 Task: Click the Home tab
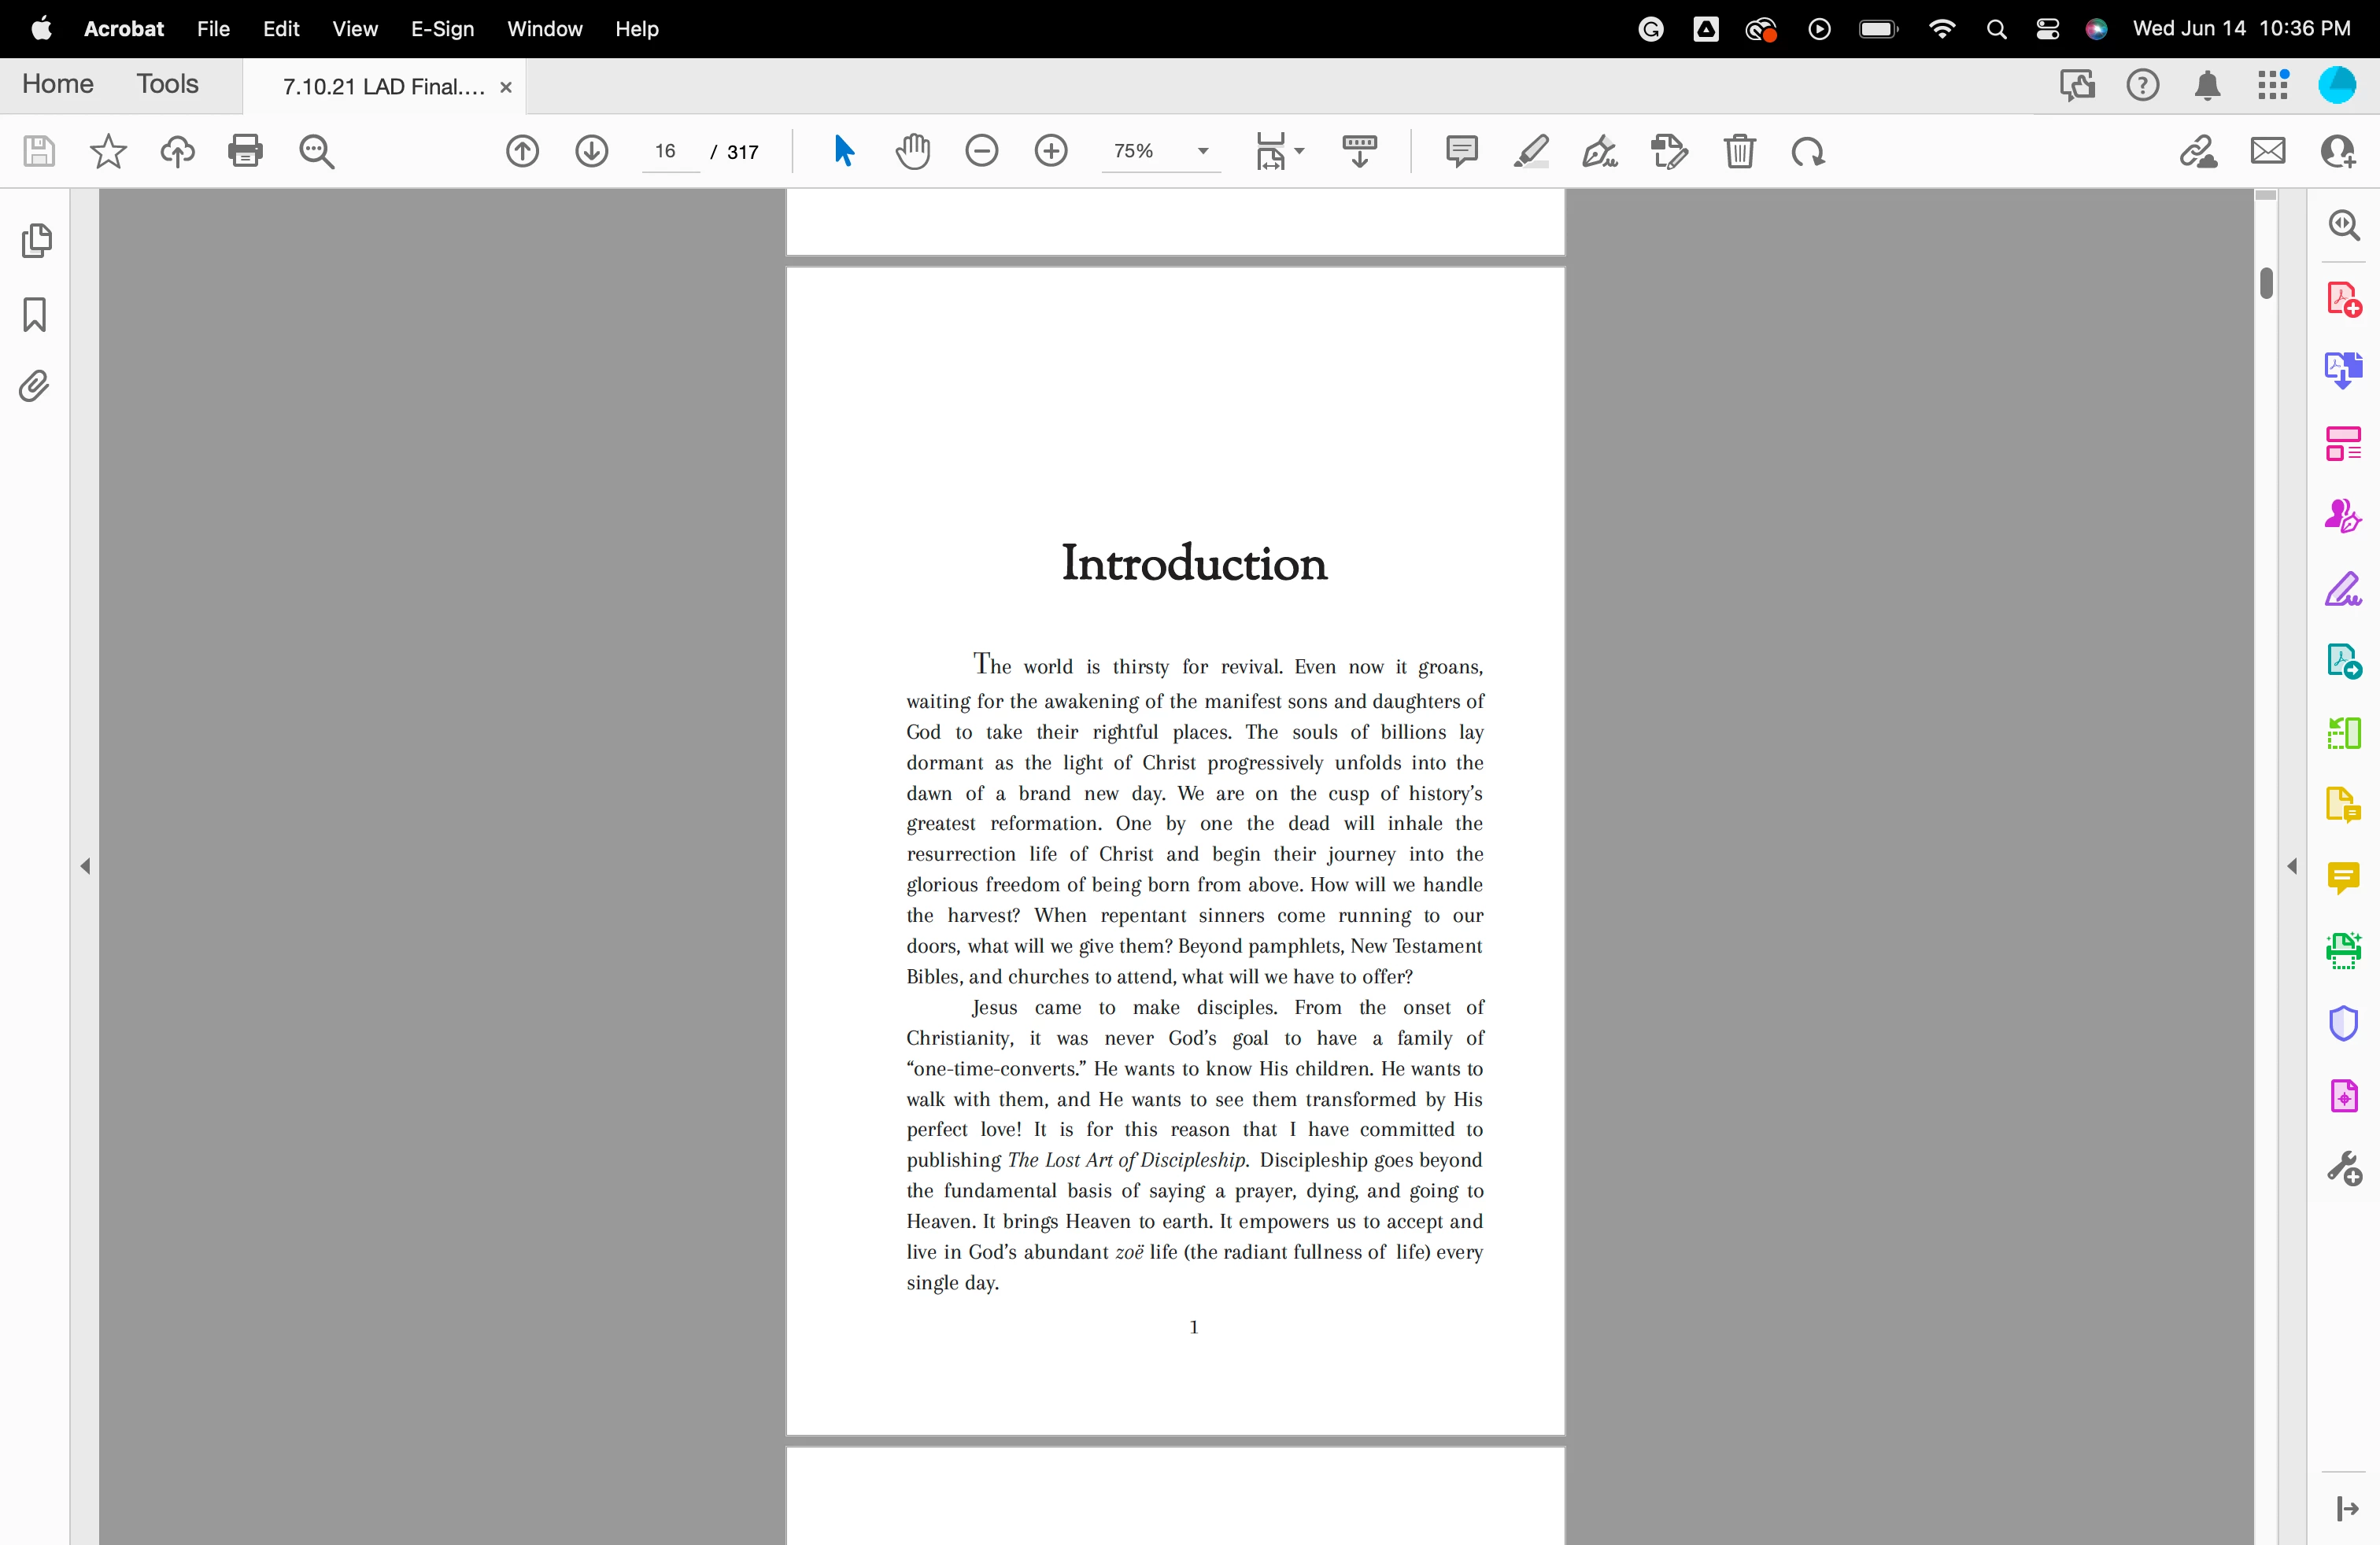click(58, 84)
